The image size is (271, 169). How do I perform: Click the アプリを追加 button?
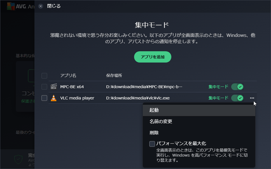point(153,57)
